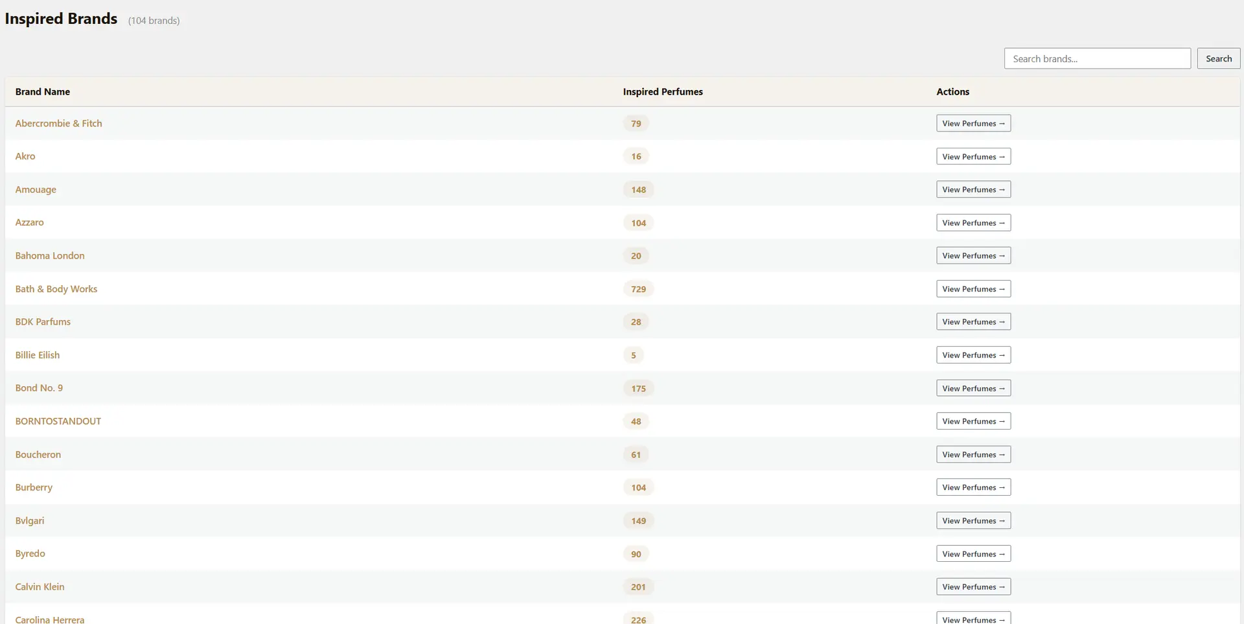
Task: Open the BDK Parfums brand link
Action: coord(43,322)
